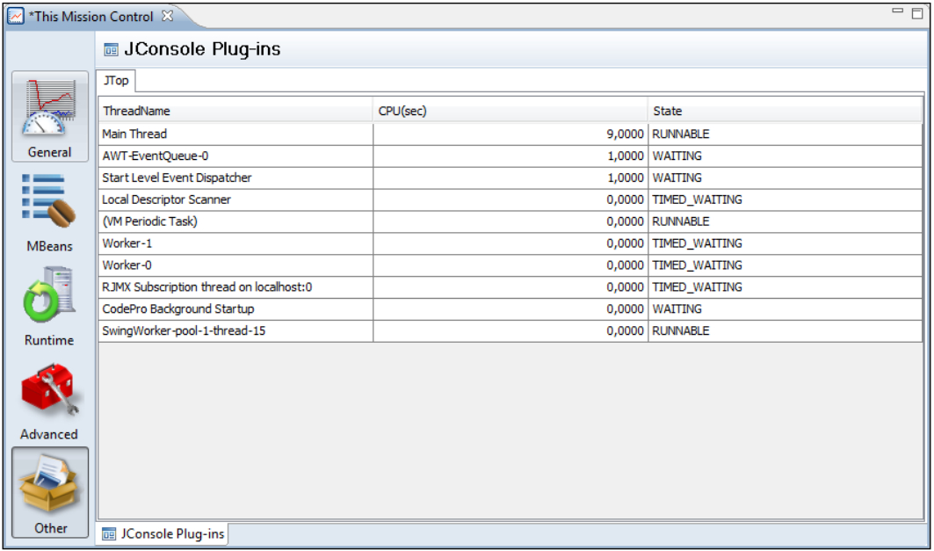Screen dimensions: 934x551
Task: Select the bottom JConsole Plug-ins tab
Action: tap(163, 533)
